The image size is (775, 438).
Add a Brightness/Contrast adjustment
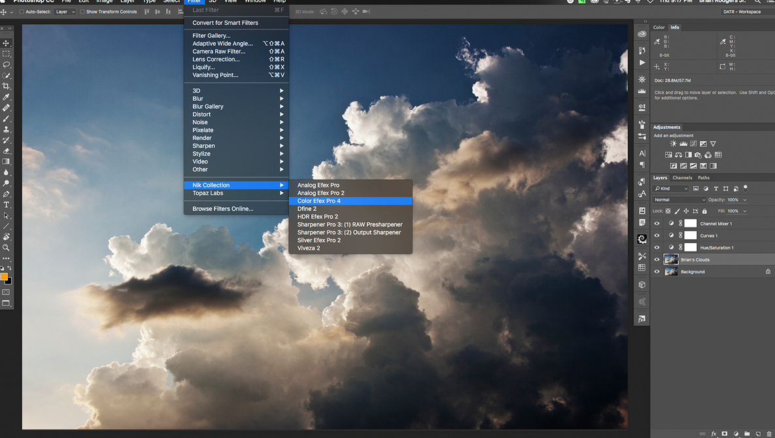tap(674, 144)
